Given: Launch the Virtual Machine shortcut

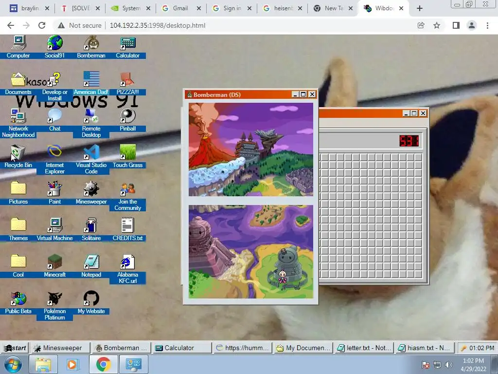Looking at the screenshot, I should tap(54, 230).
